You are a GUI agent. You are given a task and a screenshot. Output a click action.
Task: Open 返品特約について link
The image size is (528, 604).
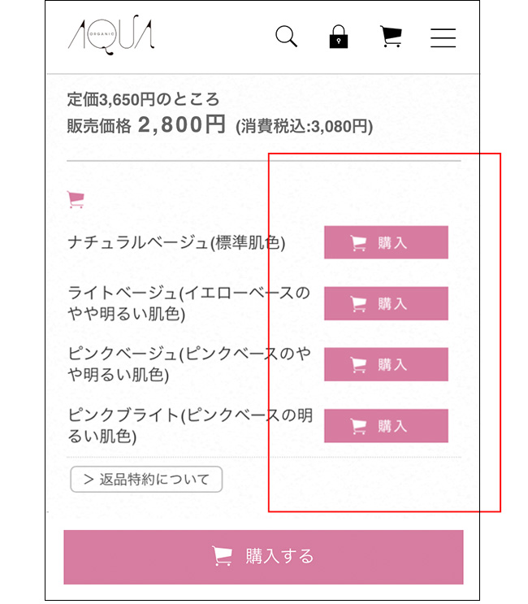(146, 479)
